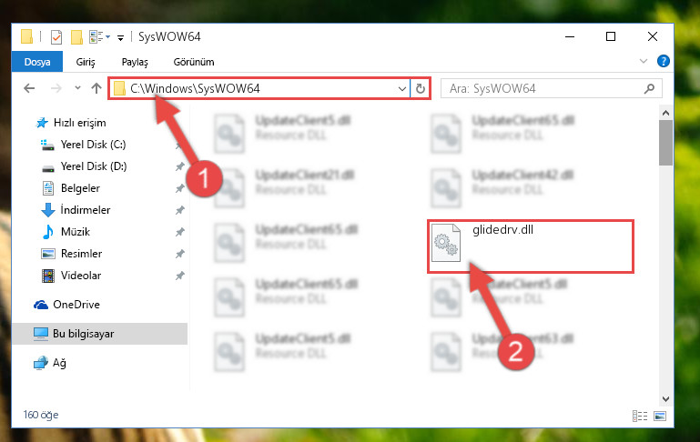Image resolution: width=700 pixels, height=442 pixels.
Task: Open the Görünüm ribbon tab
Action: coord(194,62)
